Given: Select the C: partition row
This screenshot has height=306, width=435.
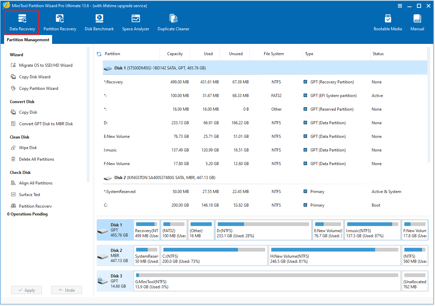Looking at the screenshot, I should pos(265,205).
